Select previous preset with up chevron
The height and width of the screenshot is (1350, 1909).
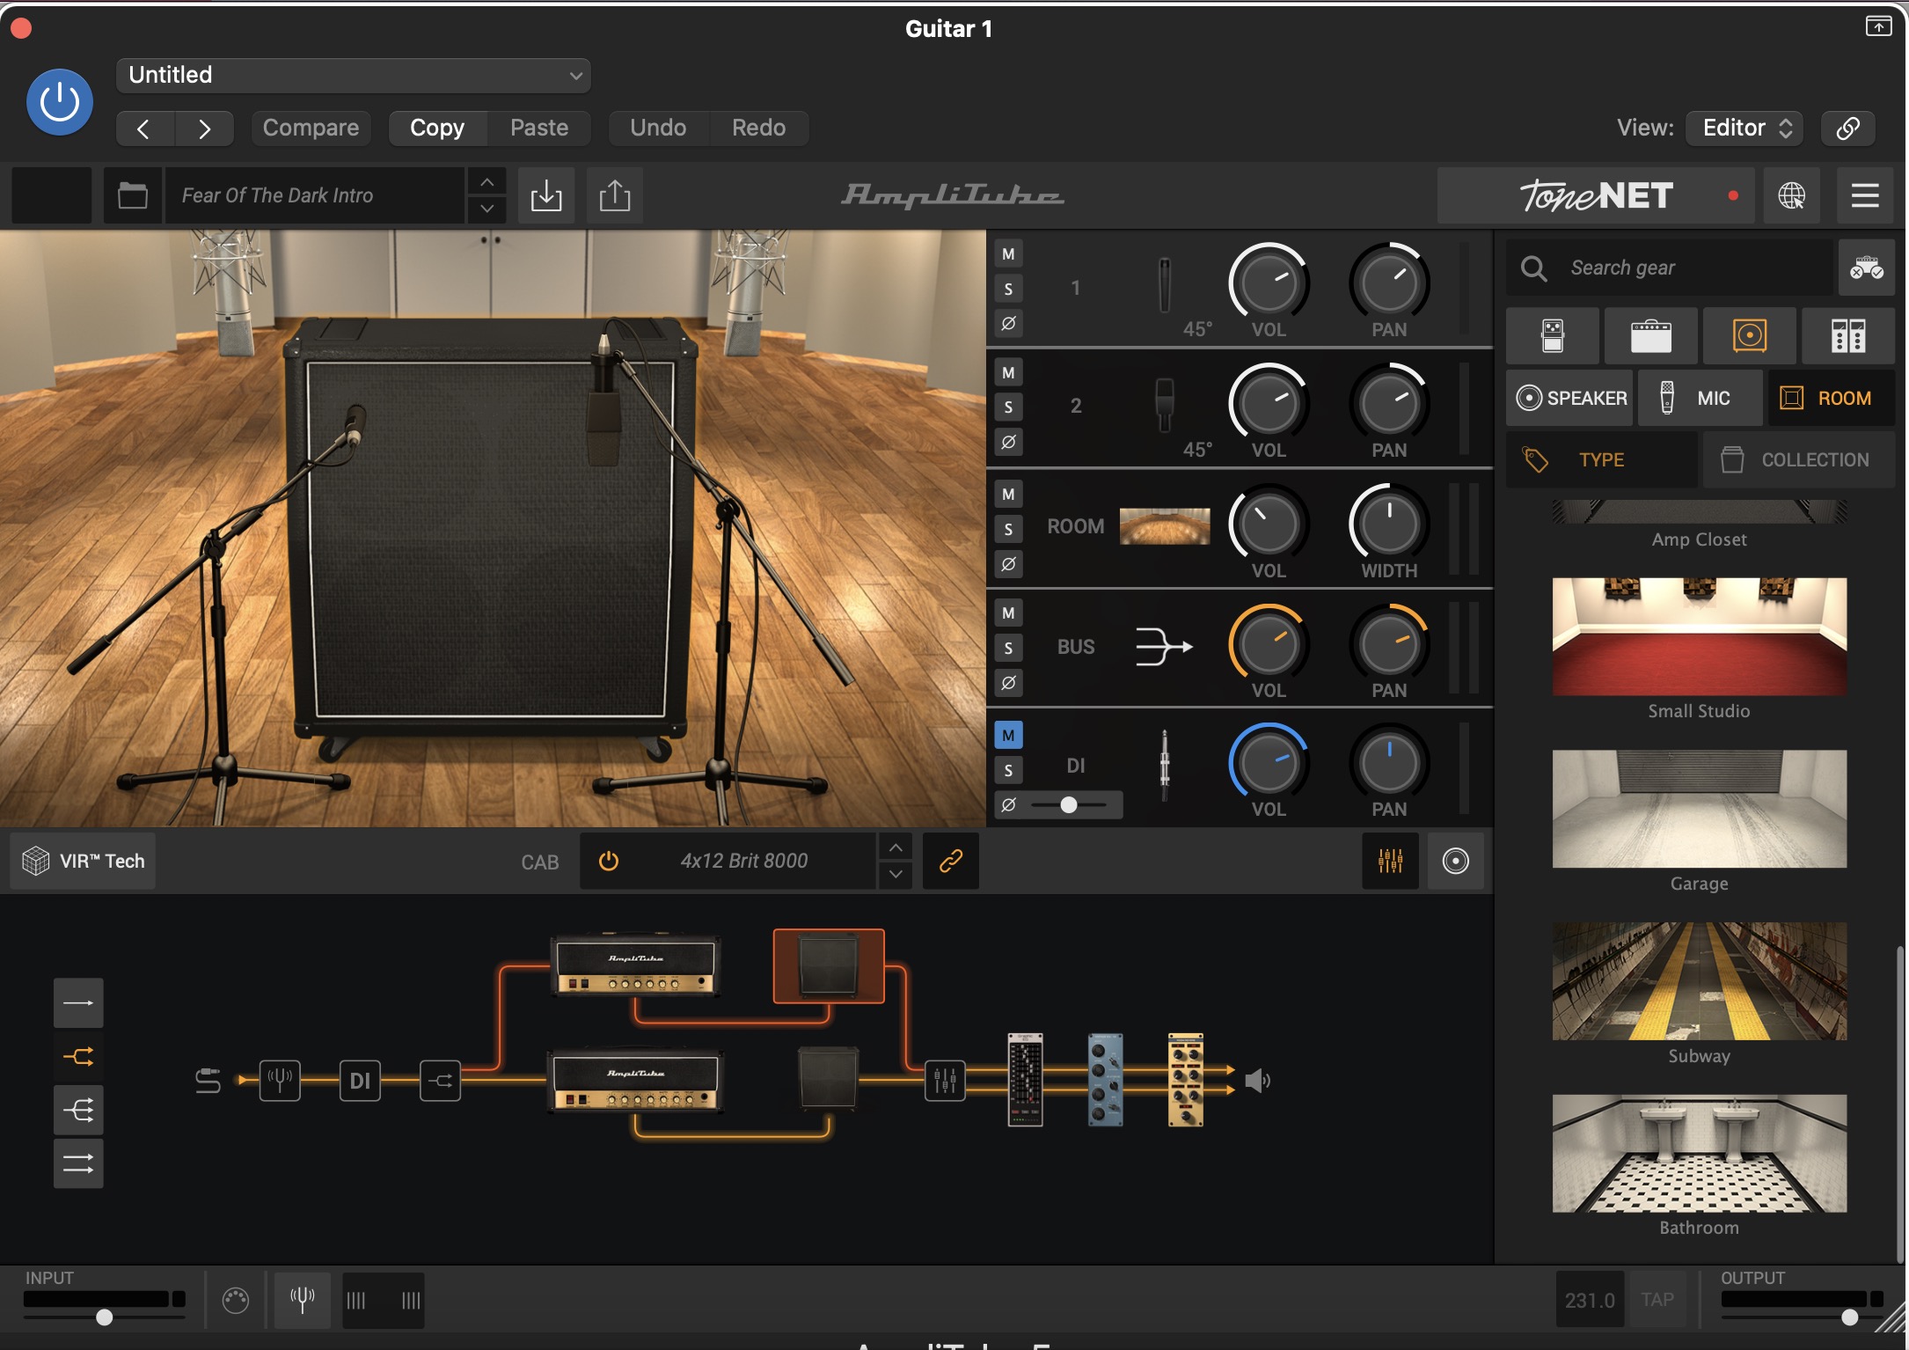[x=486, y=182]
